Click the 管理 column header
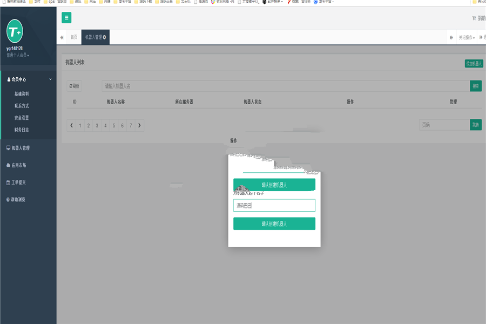Viewport: 486px width, 324px height. point(453,102)
